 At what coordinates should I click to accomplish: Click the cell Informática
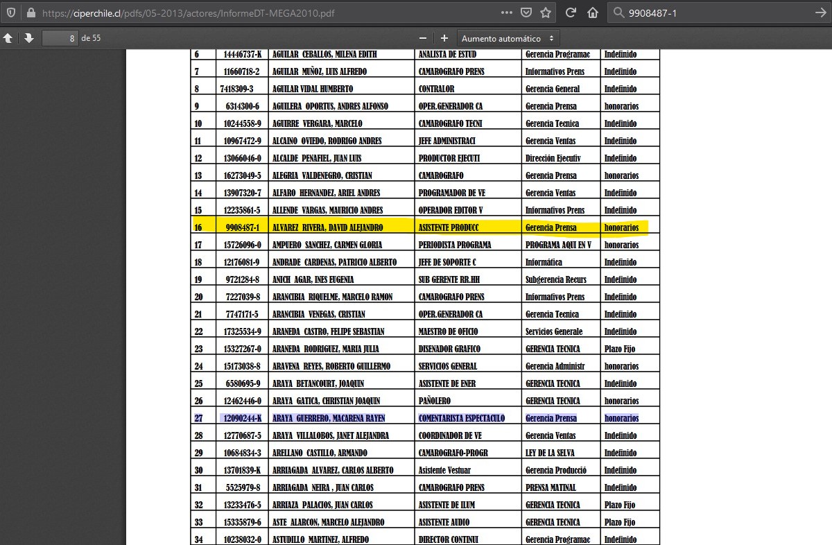tap(544, 262)
